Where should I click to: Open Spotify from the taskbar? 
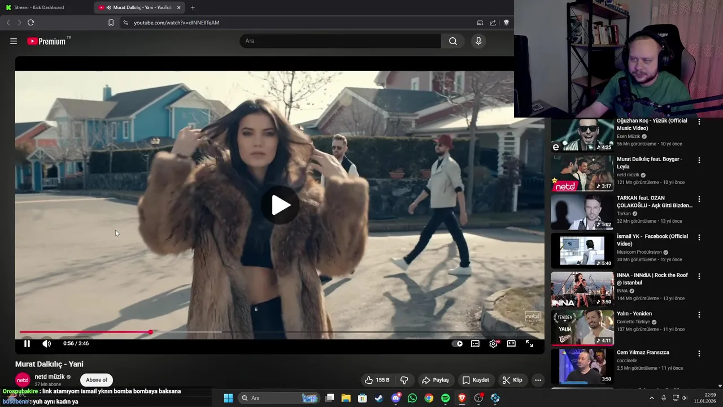pos(445,398)
